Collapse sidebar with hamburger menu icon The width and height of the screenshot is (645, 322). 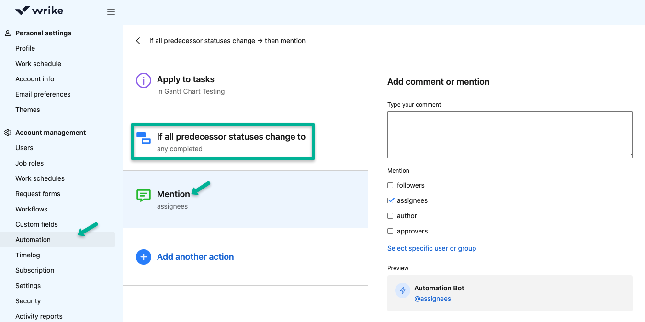pyautogui.click(x=111, y=12)
